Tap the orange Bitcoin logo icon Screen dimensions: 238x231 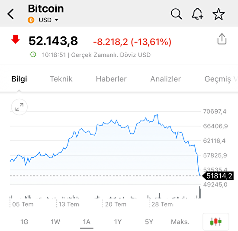[x=31, y=20]
